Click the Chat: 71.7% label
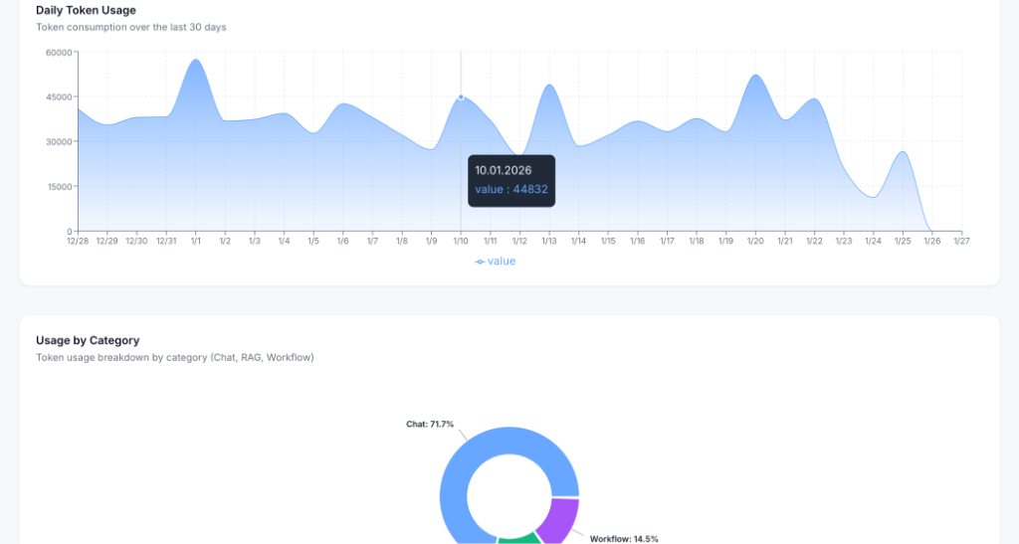The height and width of the screenshot is (544, 1019). 429,424
